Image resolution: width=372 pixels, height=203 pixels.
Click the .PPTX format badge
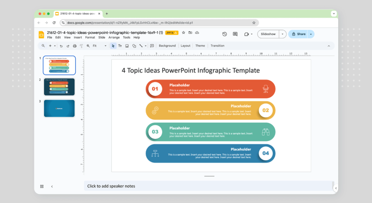(171, 33)
